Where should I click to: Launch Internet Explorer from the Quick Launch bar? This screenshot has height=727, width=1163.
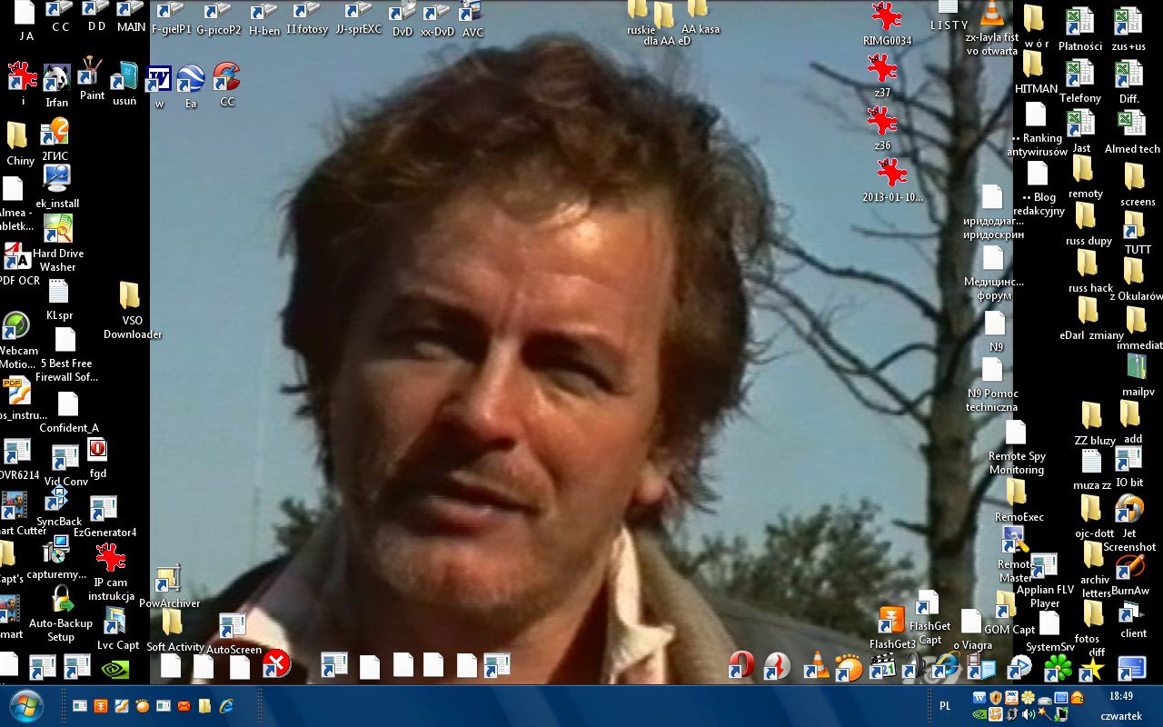tap(226, 705)
